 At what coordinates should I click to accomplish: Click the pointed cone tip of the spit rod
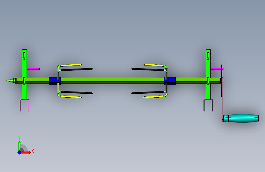10,80
